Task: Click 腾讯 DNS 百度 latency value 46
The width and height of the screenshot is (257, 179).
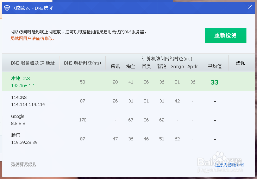Action: point(146,139)
